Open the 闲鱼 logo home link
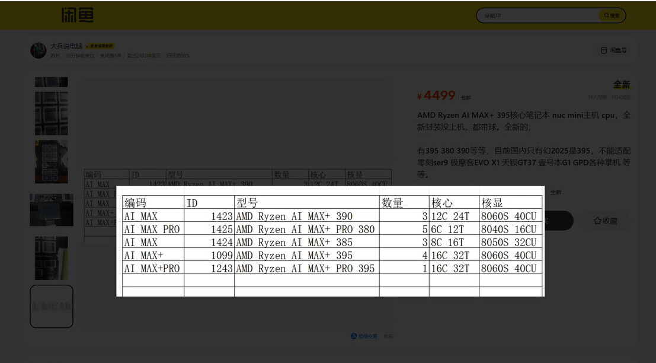Image resolution: width=656 pixels, height=363 pixels. point(78,15)
